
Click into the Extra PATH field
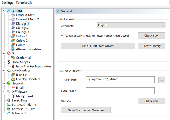(x=120, y=90)
